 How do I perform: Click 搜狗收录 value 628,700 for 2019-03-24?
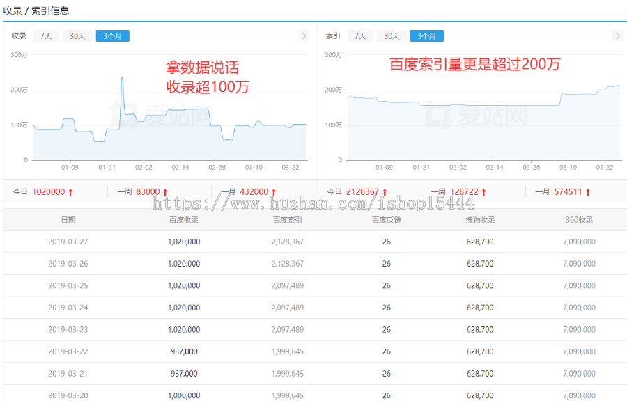[x=480, y=308]
